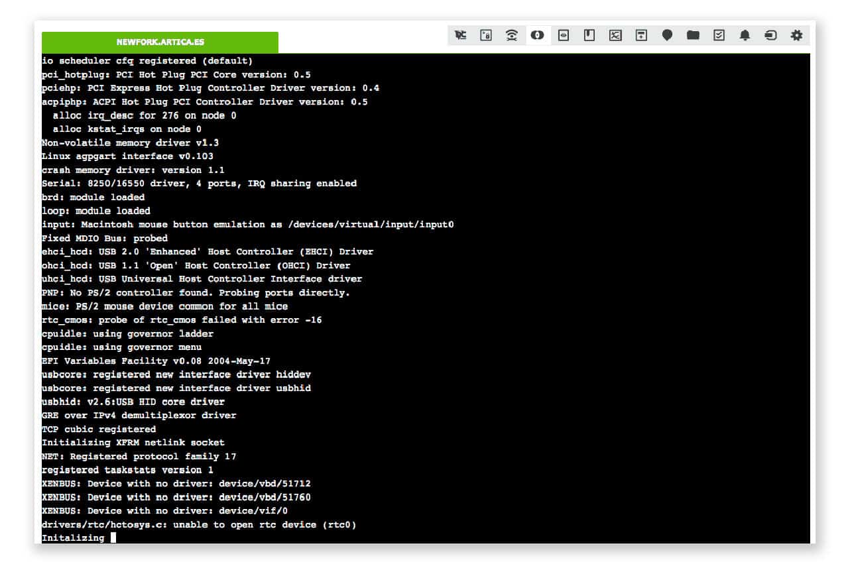The width and height of the screenshot is (846, 568).
Task: Select the highlighted oval toggle icon
Action: tap(538, 35)
